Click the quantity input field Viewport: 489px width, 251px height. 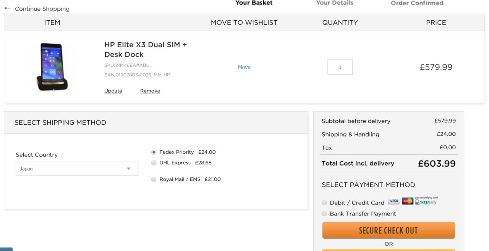340,67
